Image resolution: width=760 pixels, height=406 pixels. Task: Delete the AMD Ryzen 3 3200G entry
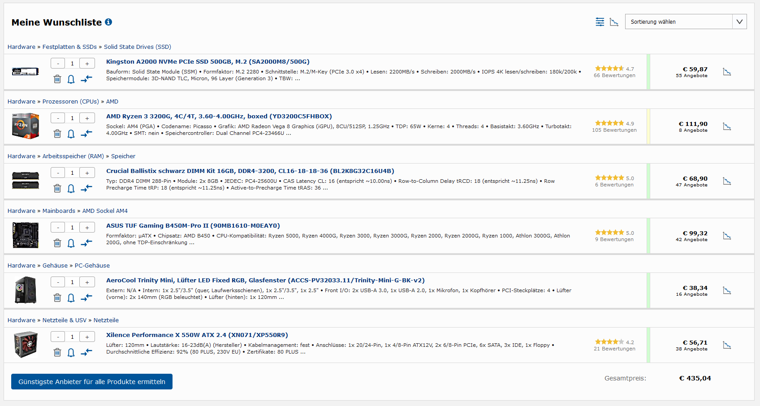pos(57,134)
